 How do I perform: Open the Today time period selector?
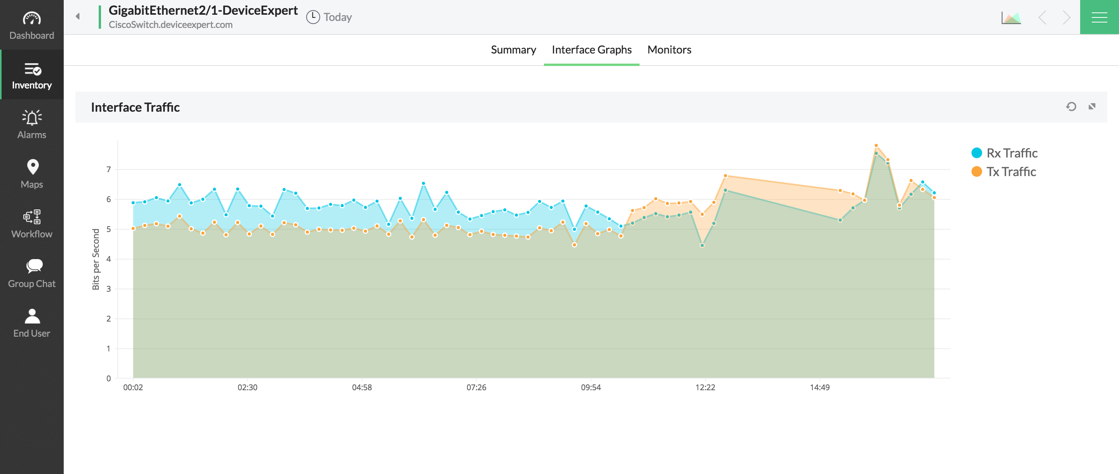point(329,17)
